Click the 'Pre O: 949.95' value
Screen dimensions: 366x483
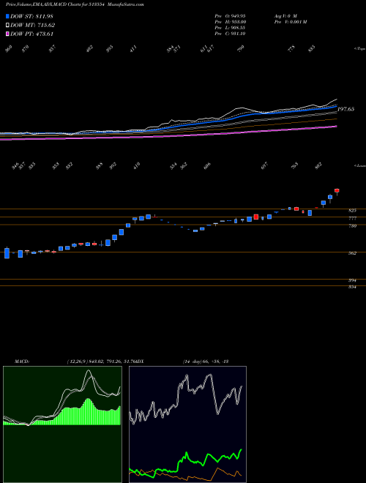click(230, 15)
